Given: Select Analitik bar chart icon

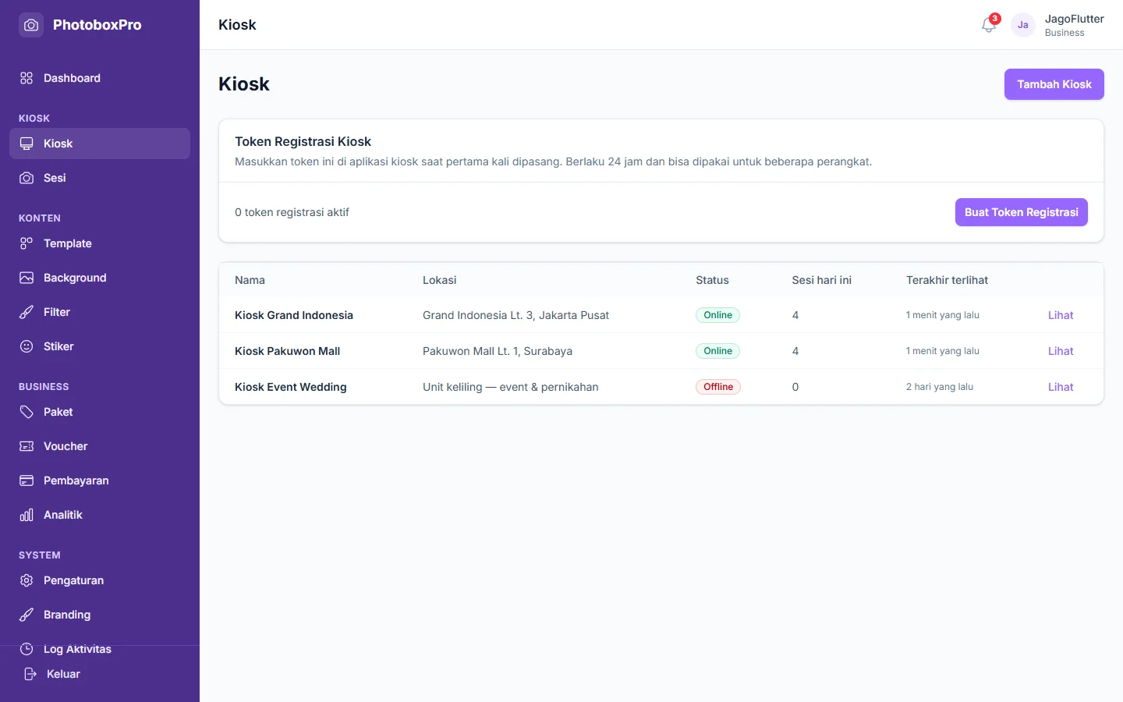Looking at the screenshot, I should (27, 515).
